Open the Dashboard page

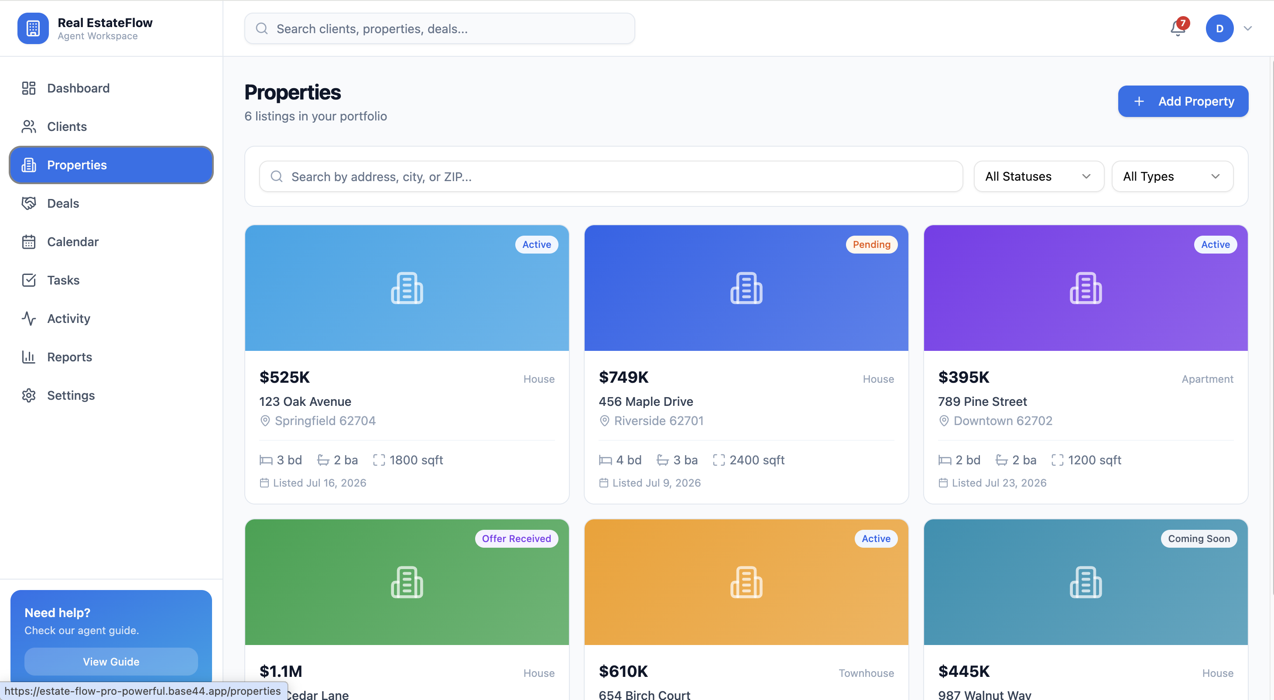tap(111, 88)
